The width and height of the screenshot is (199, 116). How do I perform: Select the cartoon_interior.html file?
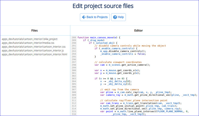pyautogui.click(x=34, y=54)
